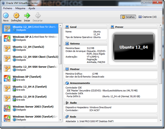The width and height of the screenshot is (165, 129).
Task: Start the VM with Iniciar arrow
Action: pos(27,15)
